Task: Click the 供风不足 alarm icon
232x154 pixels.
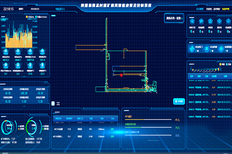Action: (192, 22)
